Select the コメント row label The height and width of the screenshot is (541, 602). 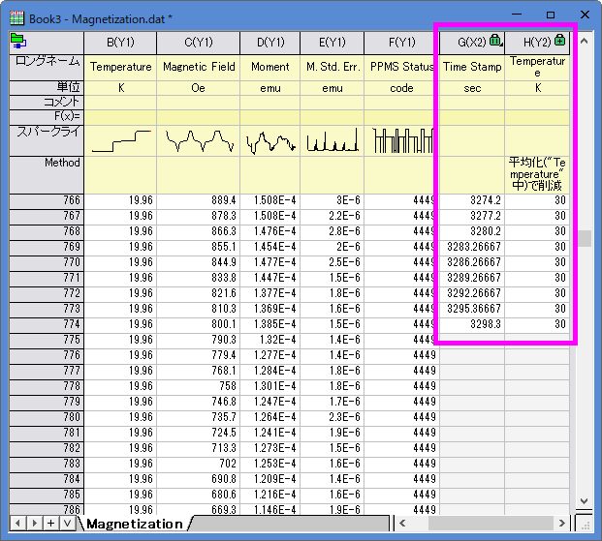(47, 103)
